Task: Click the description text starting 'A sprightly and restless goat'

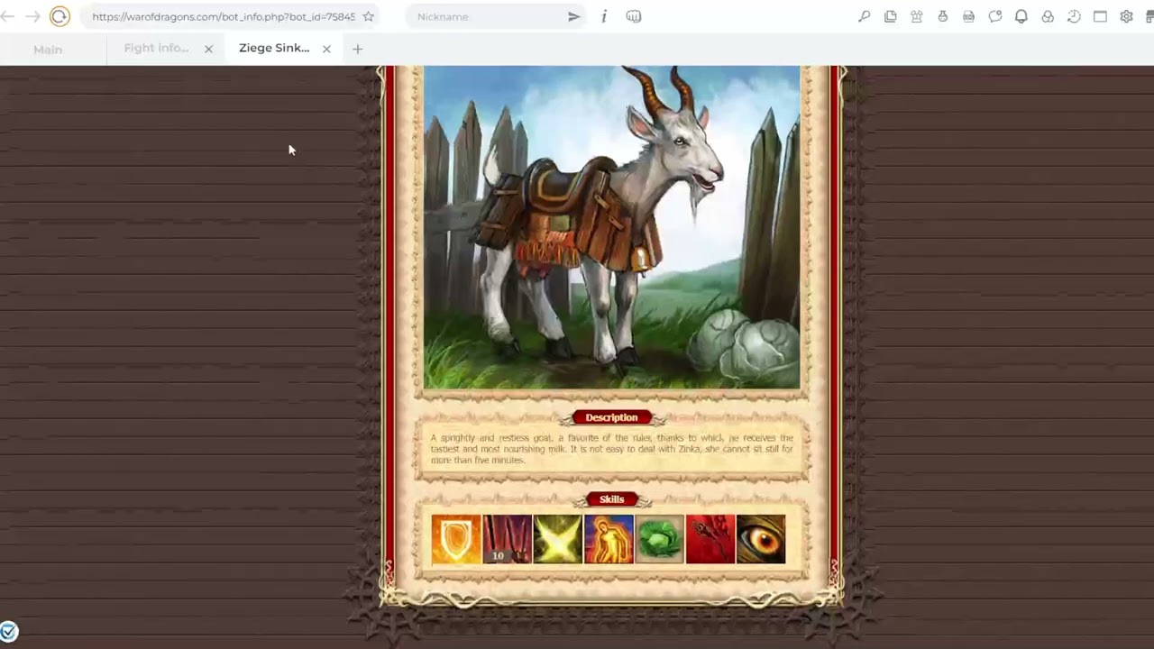Action: point(611,449)
